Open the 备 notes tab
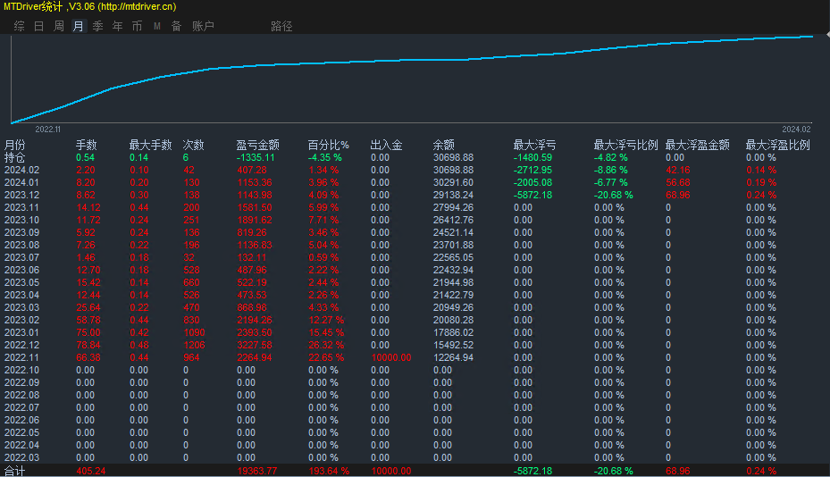The height and width of the screenshot is (477, 830). tap(176, 26)
